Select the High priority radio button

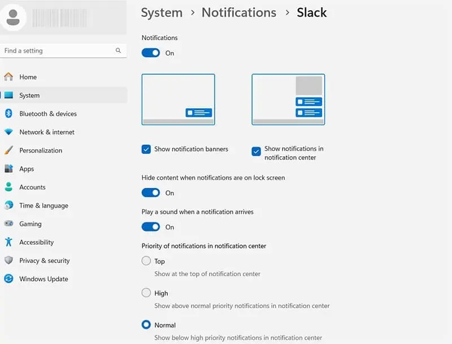146,293
